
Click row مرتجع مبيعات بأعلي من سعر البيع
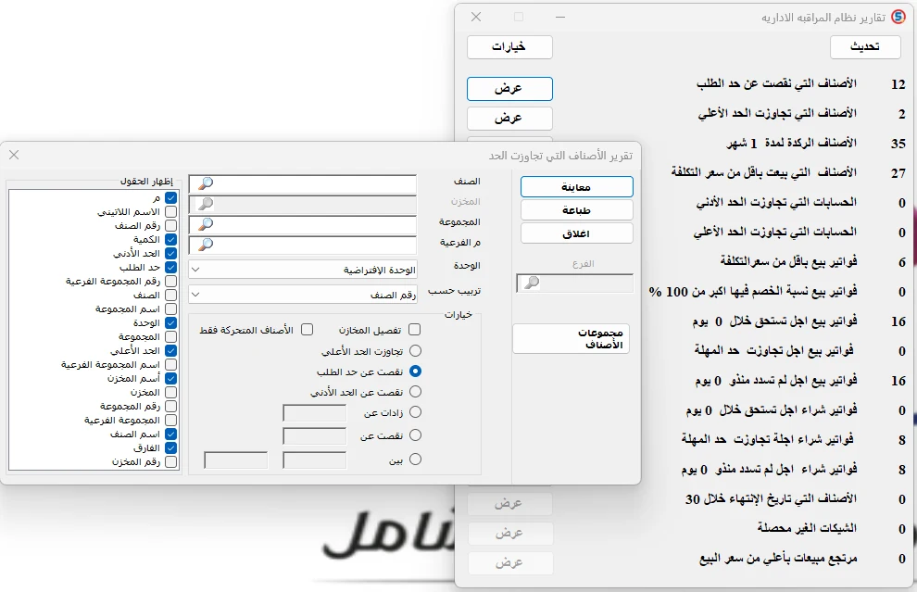[778, 559]
